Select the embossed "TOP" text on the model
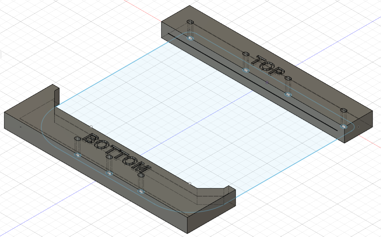The height and width of the screenshot is (237, 381). pos(268,65)
